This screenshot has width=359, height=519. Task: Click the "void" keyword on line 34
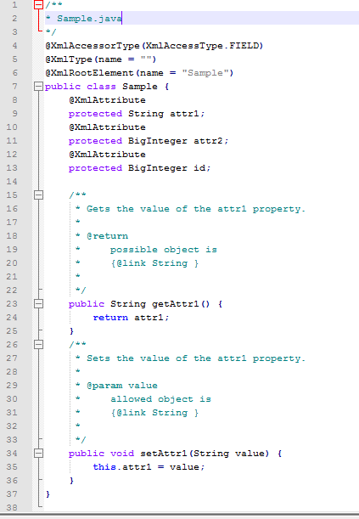[122, 453]
